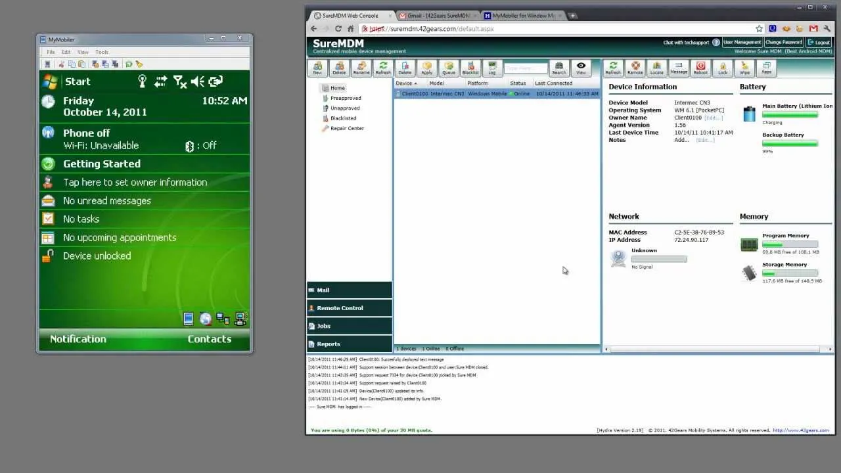
Task: Click the Wipe device icon
Action: (x=744, y=68)
